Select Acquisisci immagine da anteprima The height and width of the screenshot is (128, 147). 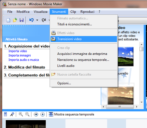pyautogui.click(x=84, y=54)
